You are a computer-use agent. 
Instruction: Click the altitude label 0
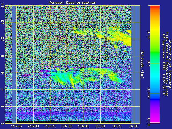3,123
